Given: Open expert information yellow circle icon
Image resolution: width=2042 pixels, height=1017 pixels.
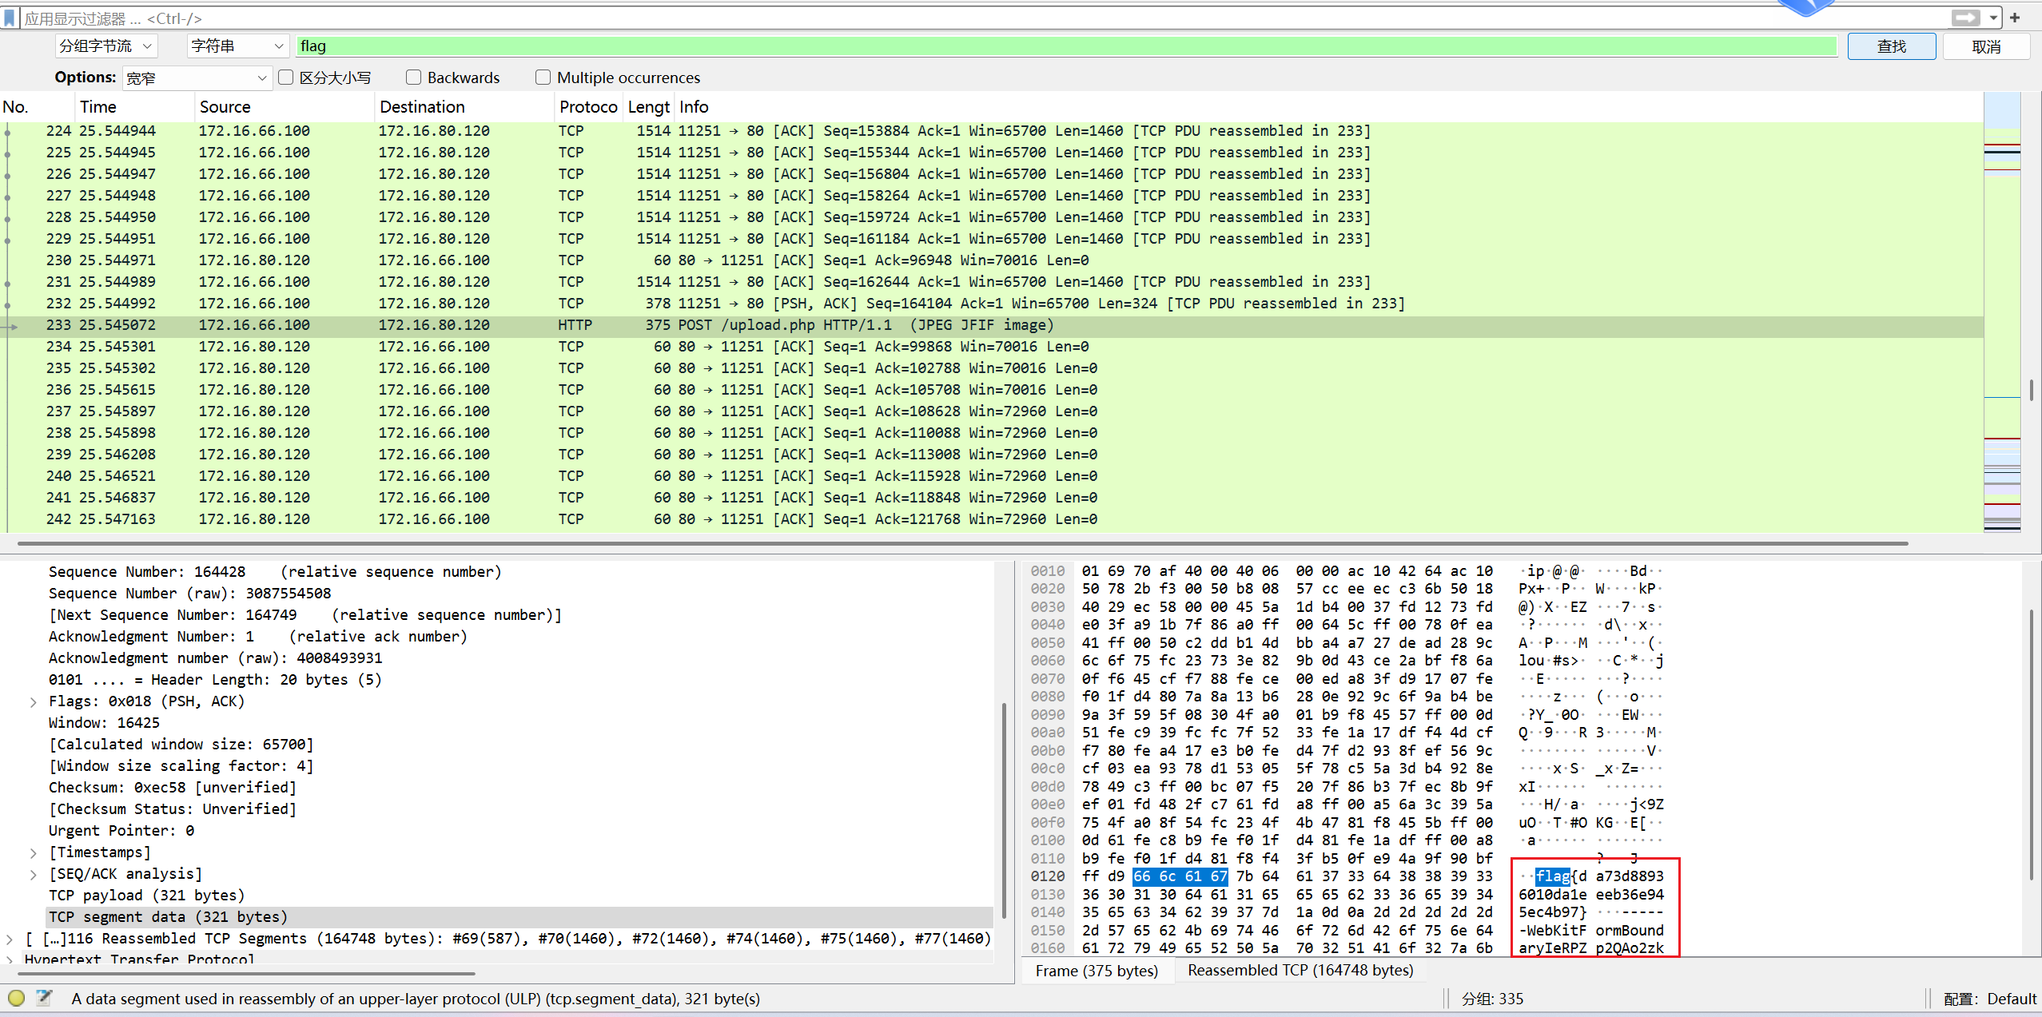Looking at the screenshot, I should (x=16, y=998).
